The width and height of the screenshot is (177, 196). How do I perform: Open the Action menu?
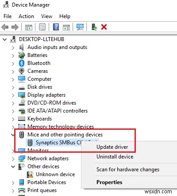(x=26, y=16)
